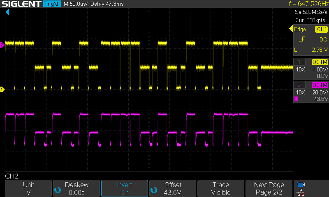The image size is (329, 197).
Task: Click the SIGLENT logo
Action: tap(21, 4)
